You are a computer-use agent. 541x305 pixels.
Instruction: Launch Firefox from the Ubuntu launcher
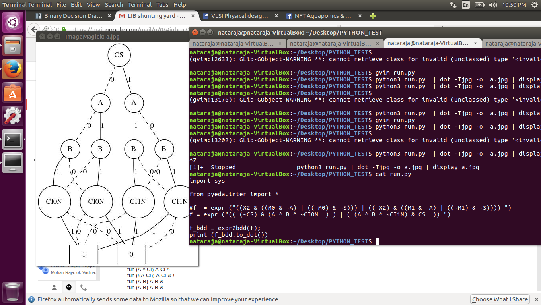[x=13, y=69]
